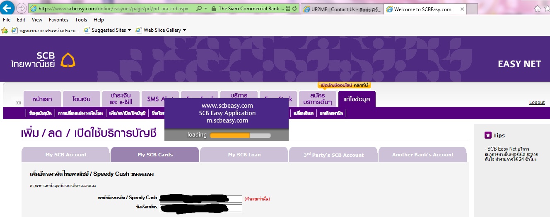Switch to Another Bank's Account tab
The image size is (550, 217).
pos(423,155)
